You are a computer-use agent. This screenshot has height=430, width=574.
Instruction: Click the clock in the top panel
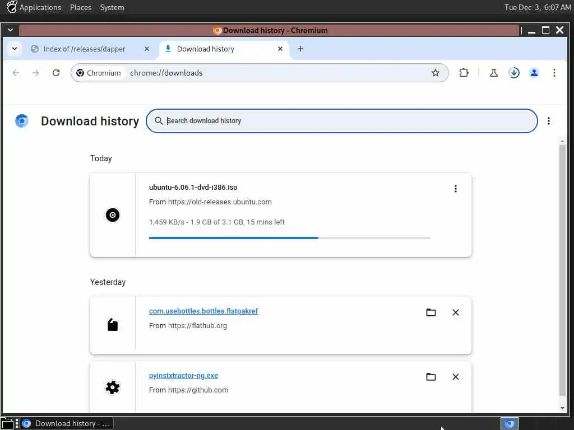pos(538,7)
